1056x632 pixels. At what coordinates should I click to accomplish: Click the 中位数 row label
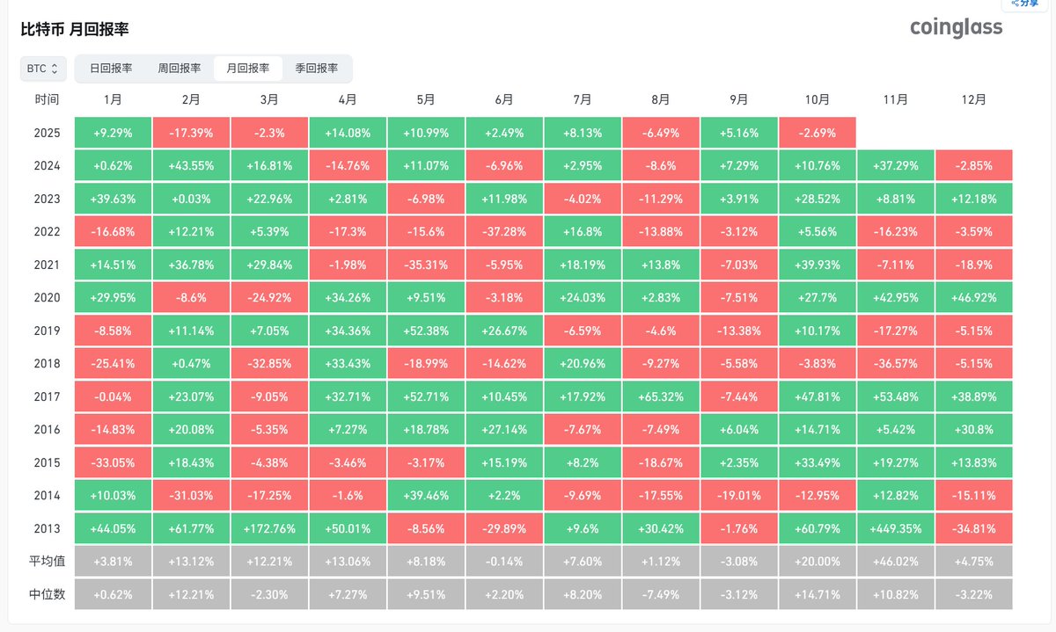(48, 593)
